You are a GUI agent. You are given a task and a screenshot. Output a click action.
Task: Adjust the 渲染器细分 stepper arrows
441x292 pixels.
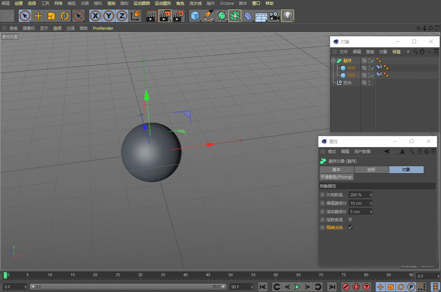[371, 212]
